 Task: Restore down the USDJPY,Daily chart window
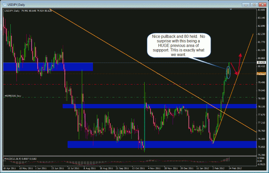(x=254, y=5)
